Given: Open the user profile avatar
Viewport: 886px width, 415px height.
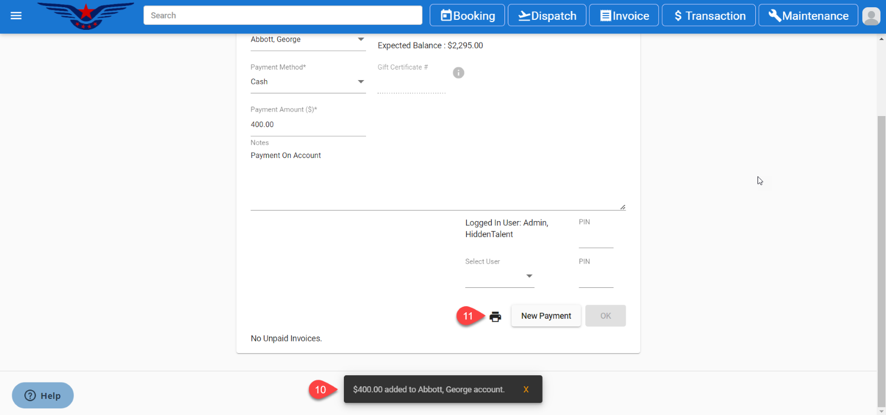Looking at the screenshot, I should tap(871, 16).
